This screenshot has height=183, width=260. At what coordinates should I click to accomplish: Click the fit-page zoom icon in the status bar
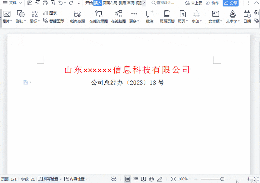point(173,179)
